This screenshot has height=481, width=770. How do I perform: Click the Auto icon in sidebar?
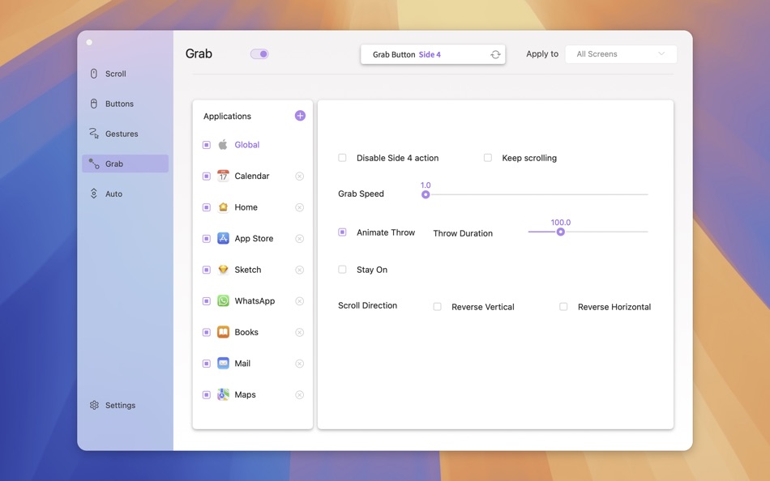pyautogui.click(x=94, y=194)
